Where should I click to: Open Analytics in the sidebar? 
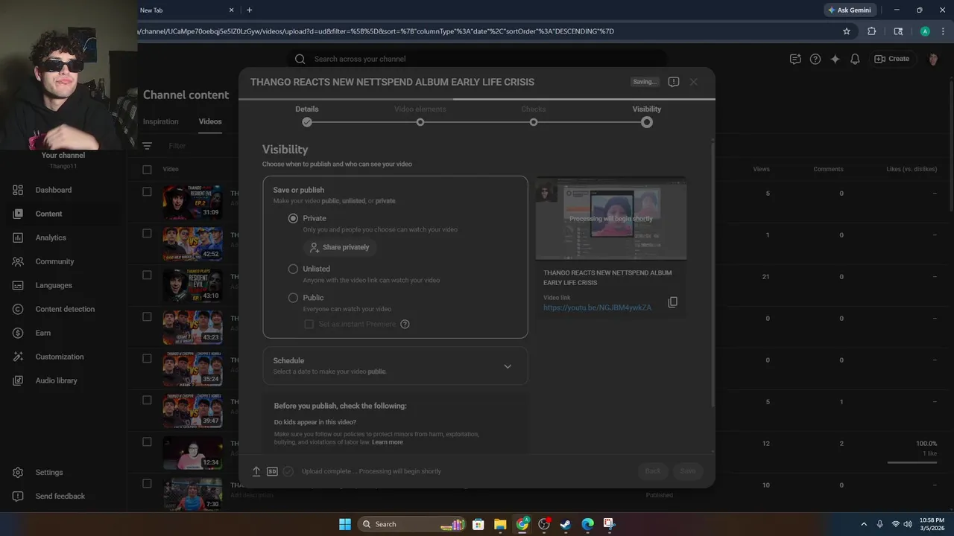click(x=51, y=237)
